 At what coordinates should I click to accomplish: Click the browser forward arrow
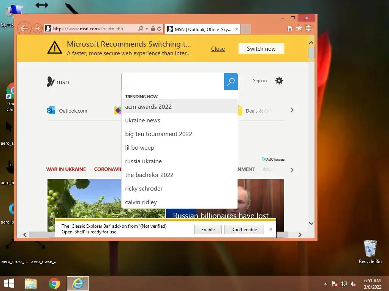pos(37,28)
